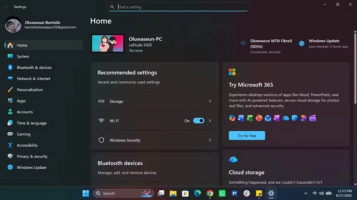The height and width of the screenshot is (200, 357).
Task: Click the Bluetooth devices card heading
Action: pos(120,163)
